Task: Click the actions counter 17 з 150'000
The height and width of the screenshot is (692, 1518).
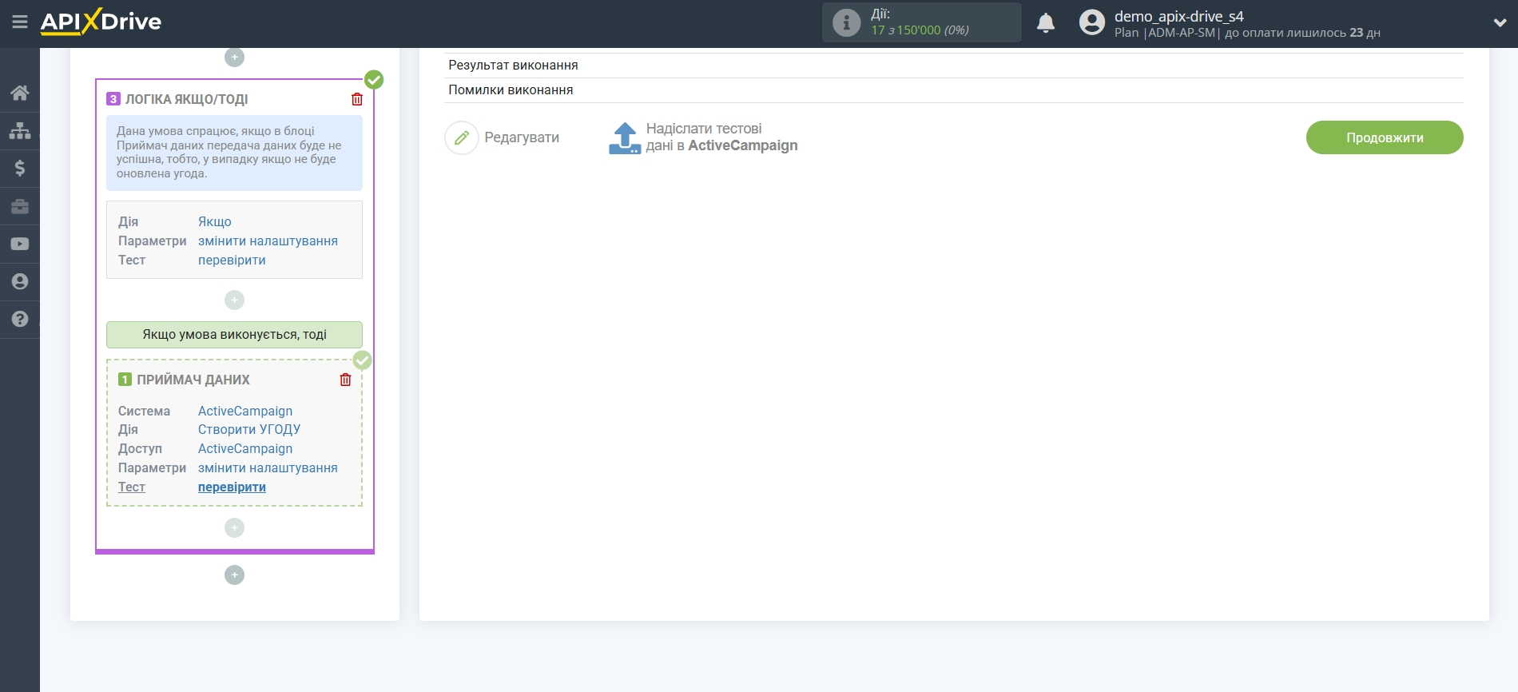Action: [920, 30]
